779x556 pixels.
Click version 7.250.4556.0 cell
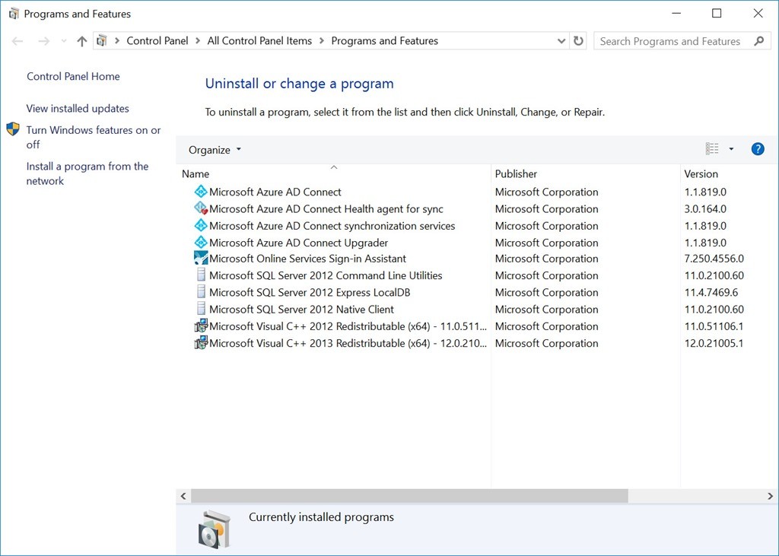(714, 259)
